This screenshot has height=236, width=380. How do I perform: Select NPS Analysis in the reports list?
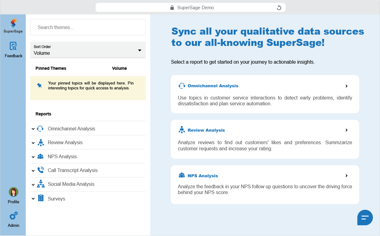(x=62, y=156)
